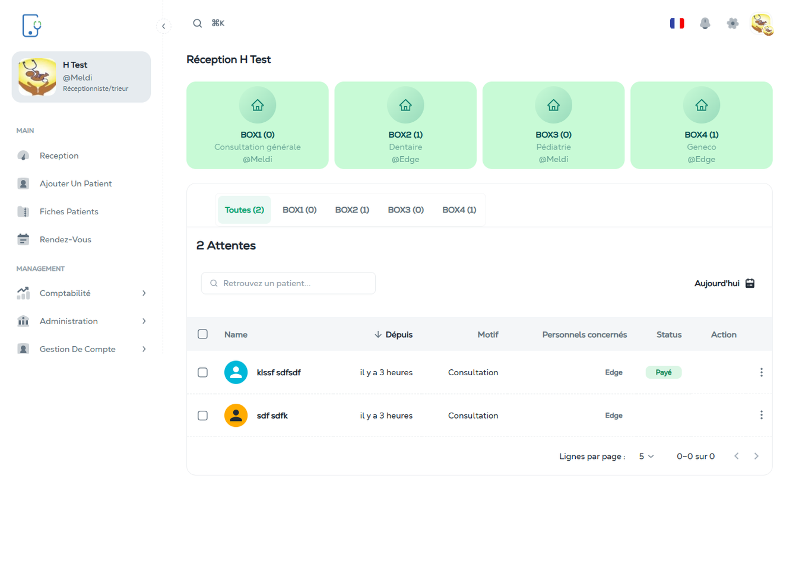Check the box for sdf sdfk

pos(202,416)
